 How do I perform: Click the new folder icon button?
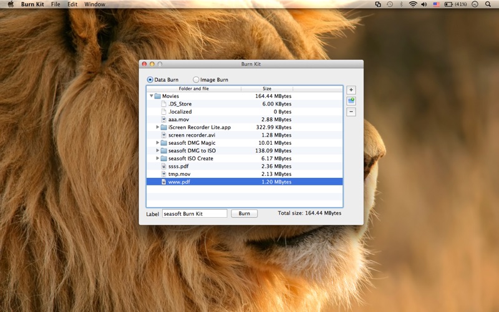pos(351,100)
